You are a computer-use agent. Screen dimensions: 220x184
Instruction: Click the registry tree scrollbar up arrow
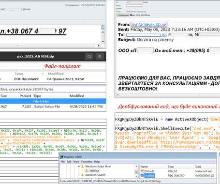pyautogui.click(x=136, y=166)
